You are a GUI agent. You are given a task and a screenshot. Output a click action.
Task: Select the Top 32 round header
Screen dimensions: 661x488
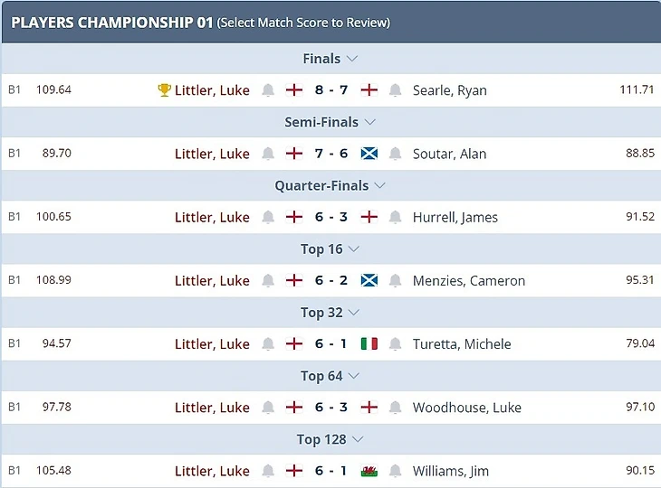pyautogui.click(x=321, y=312)
